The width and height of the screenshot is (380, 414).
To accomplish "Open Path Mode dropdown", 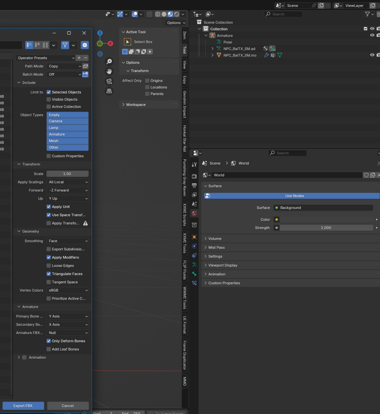I will point(64,66).
